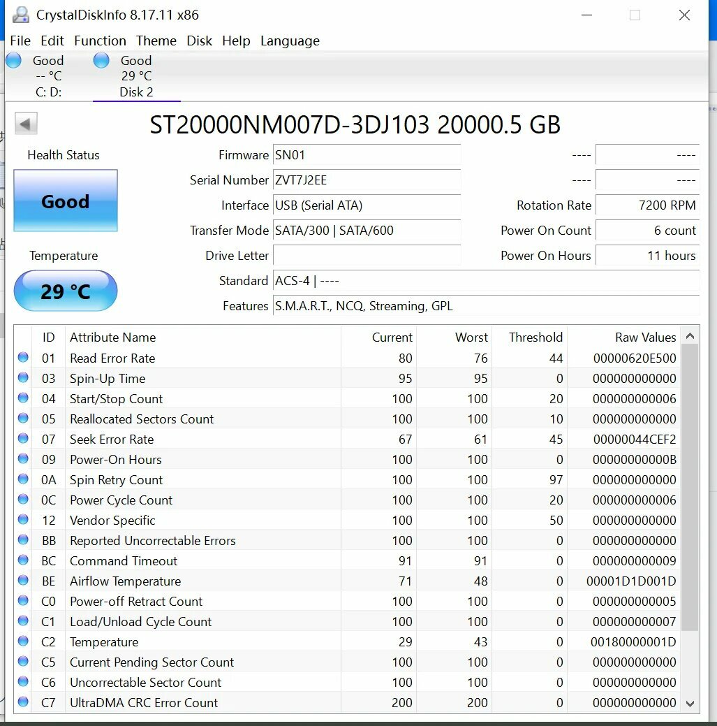The image size is (717, 726).
Task: Click raw value 00000044CEF2
Action: 634,439
